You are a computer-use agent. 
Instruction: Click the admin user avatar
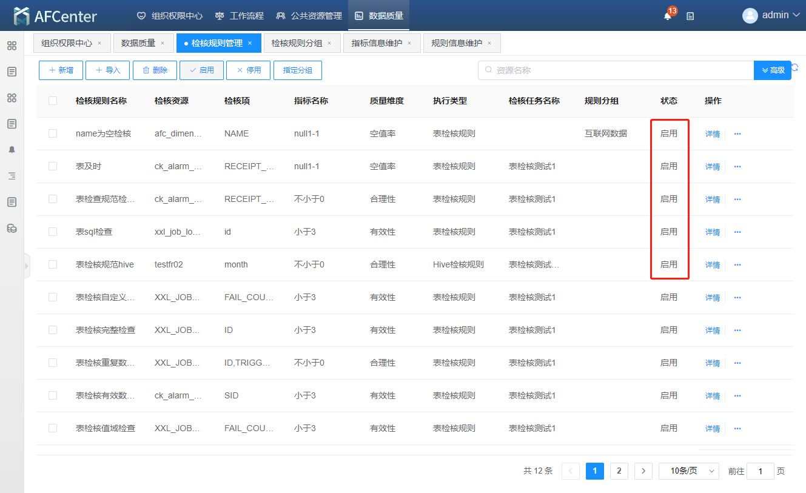point(750,15)
